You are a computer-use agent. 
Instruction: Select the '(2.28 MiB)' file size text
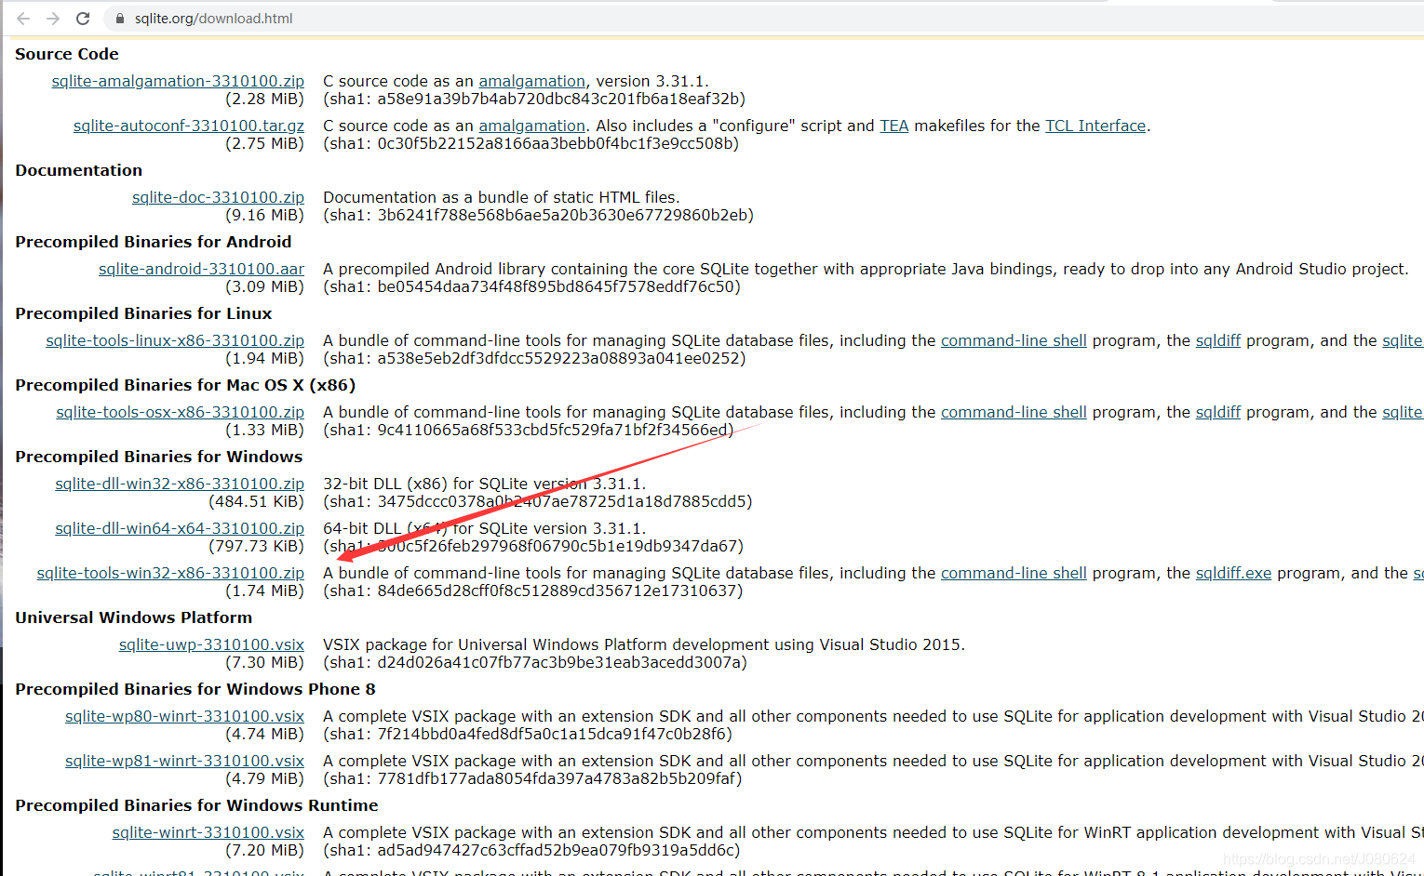pos(264,99)
